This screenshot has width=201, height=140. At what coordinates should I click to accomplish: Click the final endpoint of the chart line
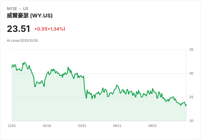coord(186,105)
